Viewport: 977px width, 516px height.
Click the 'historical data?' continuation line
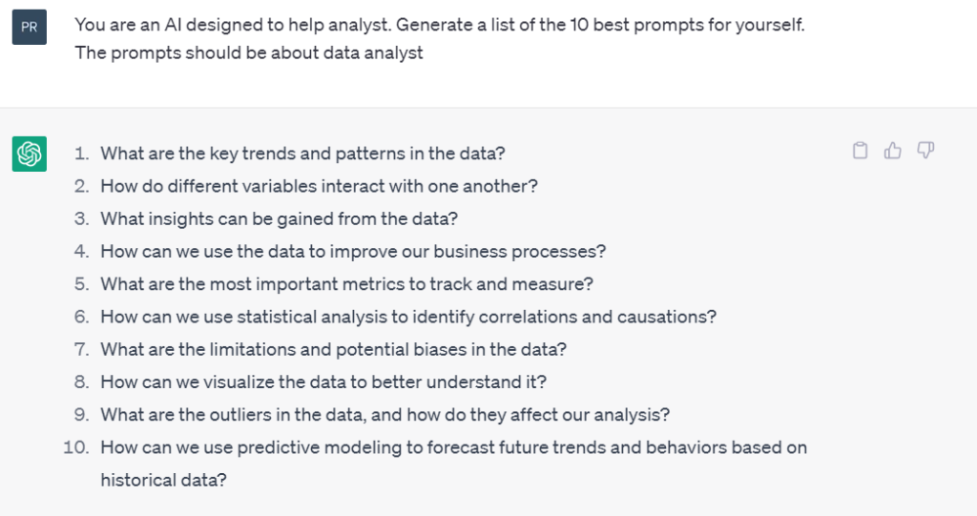point(163,480)
